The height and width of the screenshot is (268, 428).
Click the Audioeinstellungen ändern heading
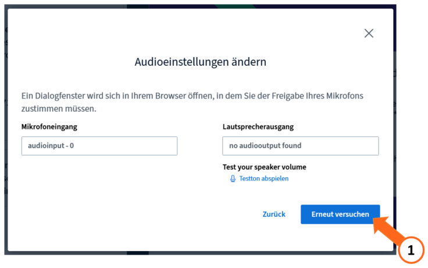click(201, 62)
